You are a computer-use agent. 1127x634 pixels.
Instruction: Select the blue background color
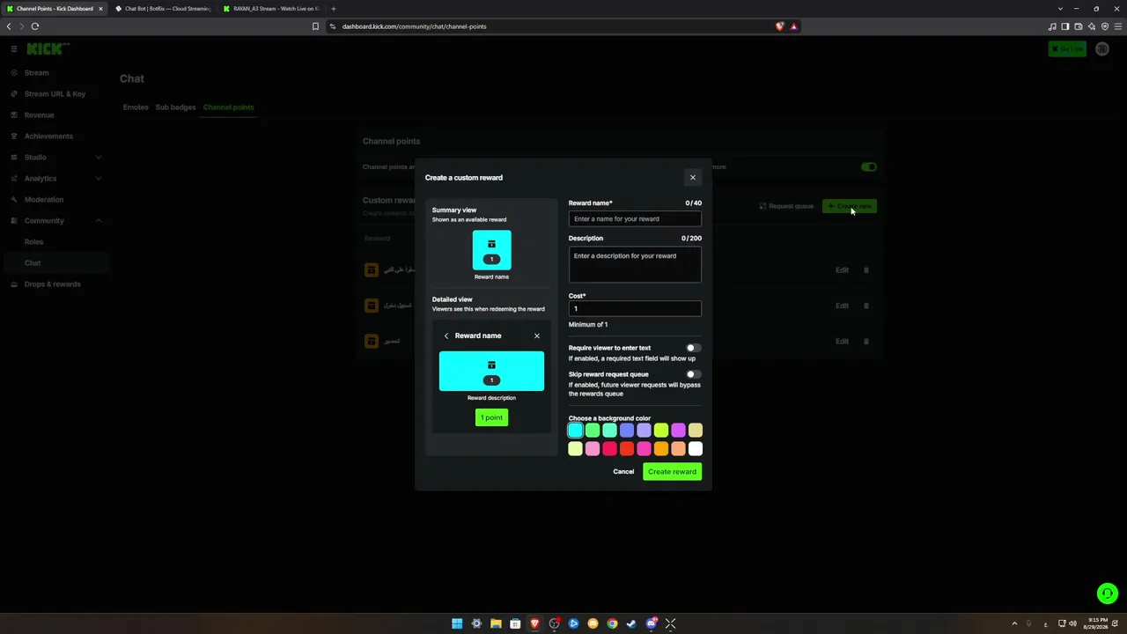[x=627, y=431]
